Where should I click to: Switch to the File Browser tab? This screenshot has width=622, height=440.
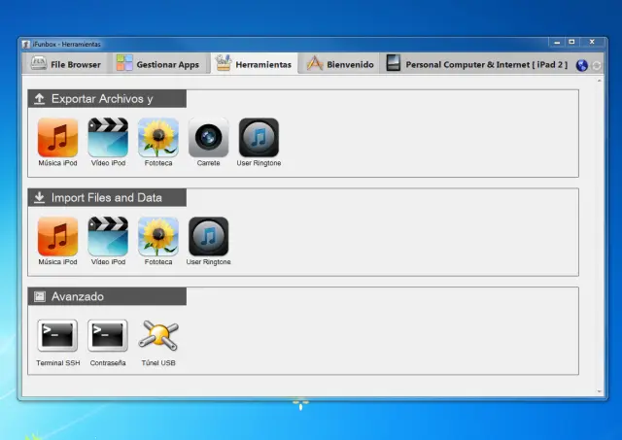tap(65, 65)
